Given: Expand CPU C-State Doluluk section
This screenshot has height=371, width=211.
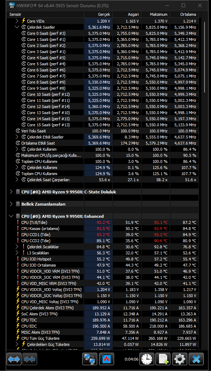Looking at the screenshot, I should tap(11, 192).
